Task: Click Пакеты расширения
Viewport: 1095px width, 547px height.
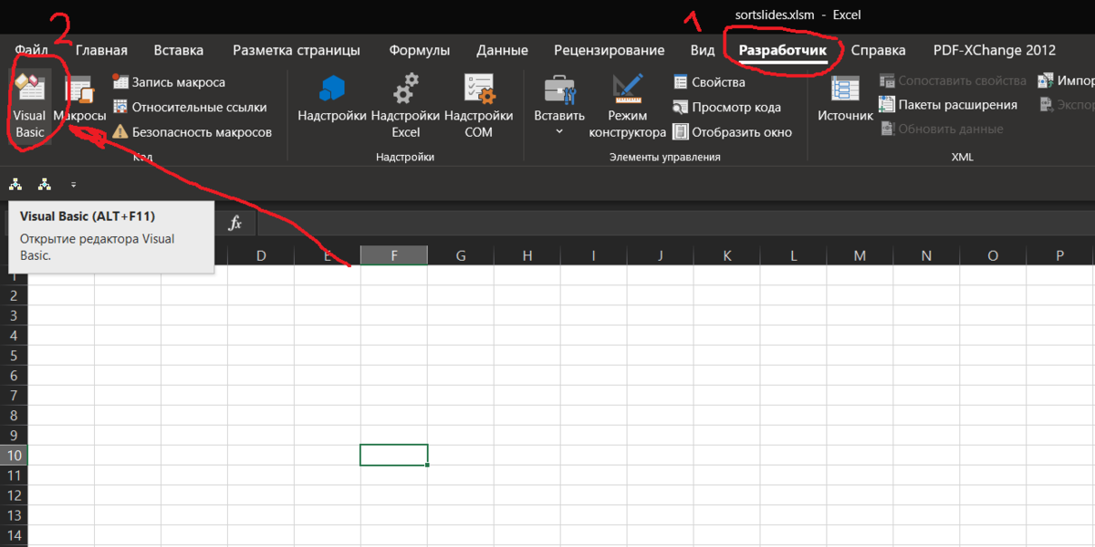Action: (948, 105)
